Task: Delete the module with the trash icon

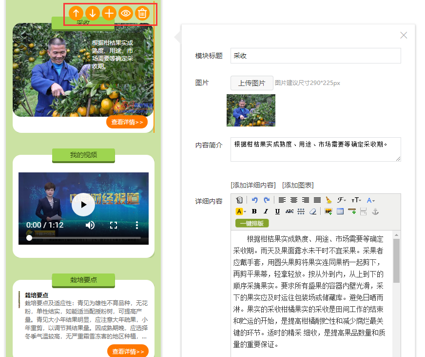Action: point(142,13)
